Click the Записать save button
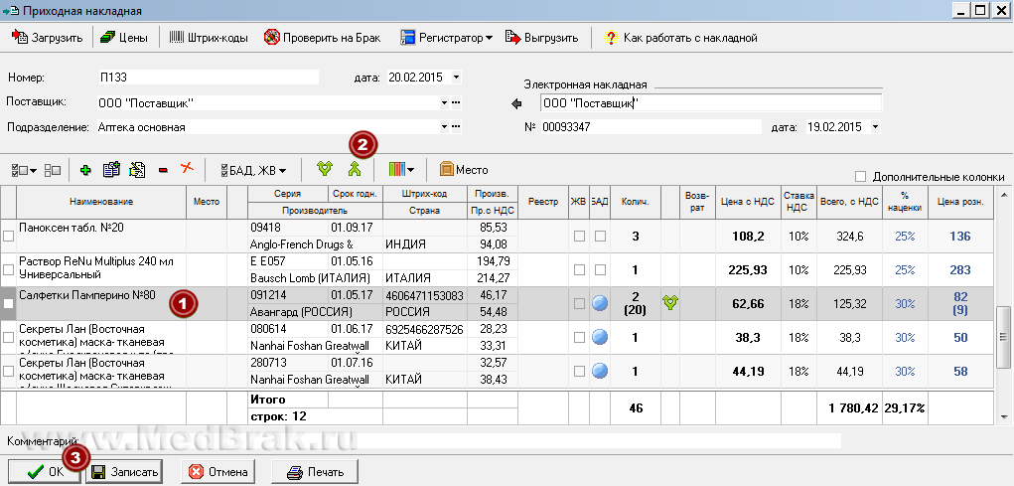1014x486 pixels. tap(124, 472)
